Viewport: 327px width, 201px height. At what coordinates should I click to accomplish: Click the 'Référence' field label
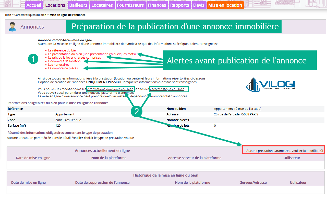pyautogui.click(x=15, y=109)
